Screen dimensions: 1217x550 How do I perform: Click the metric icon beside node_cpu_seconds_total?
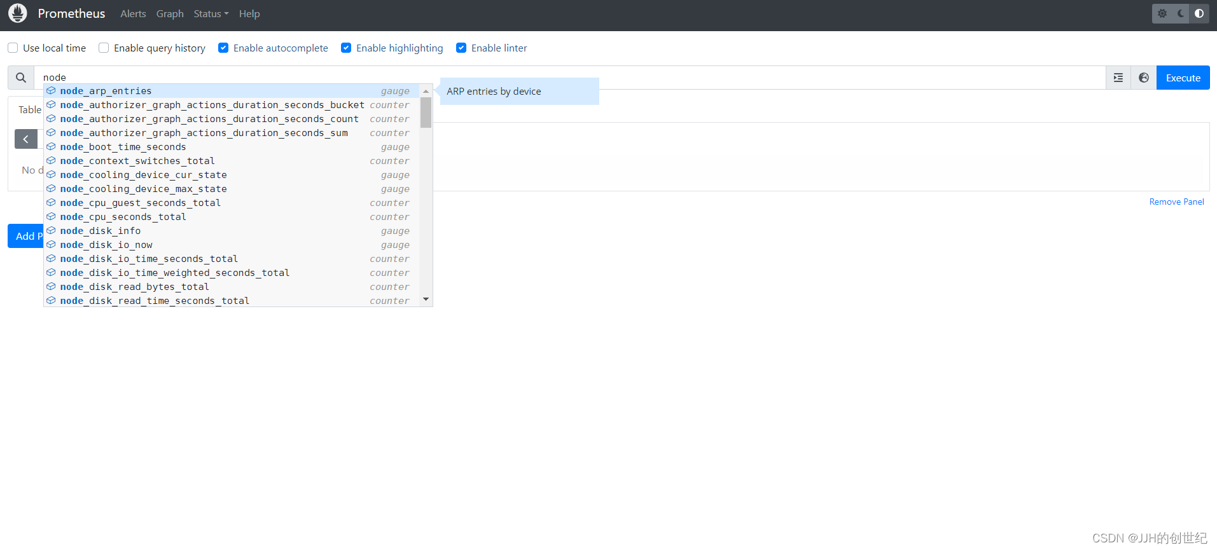coord(51,217)
